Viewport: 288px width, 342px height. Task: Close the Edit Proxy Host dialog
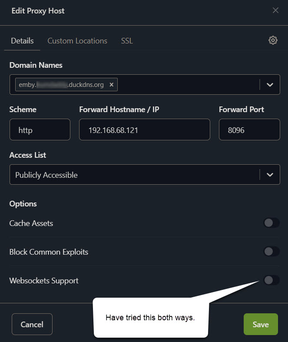pos(275,10)
